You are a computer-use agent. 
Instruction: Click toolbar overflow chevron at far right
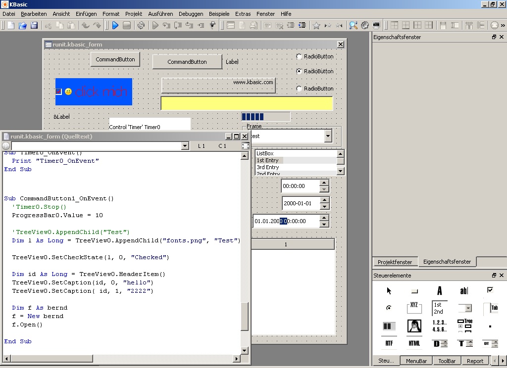coord(504,25)
